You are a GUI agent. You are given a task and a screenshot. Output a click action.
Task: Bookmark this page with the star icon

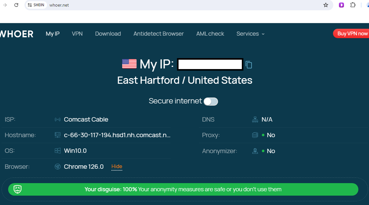pyautogui.click(x=326, y=5)
